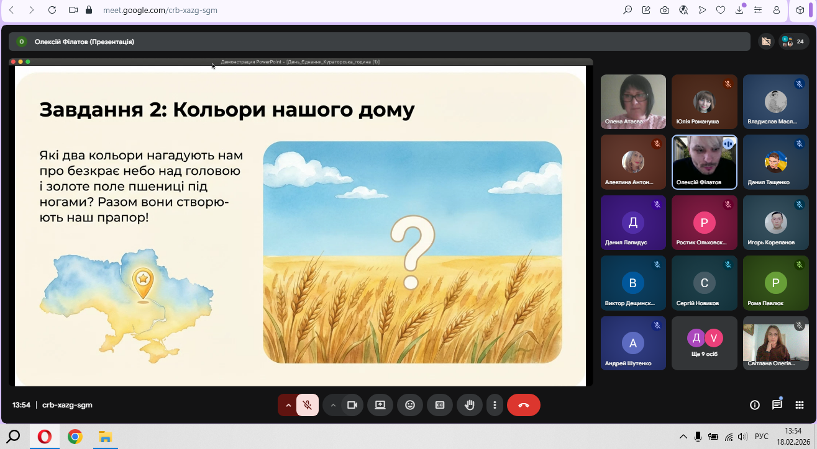Open the emoji reactions button

410,405
